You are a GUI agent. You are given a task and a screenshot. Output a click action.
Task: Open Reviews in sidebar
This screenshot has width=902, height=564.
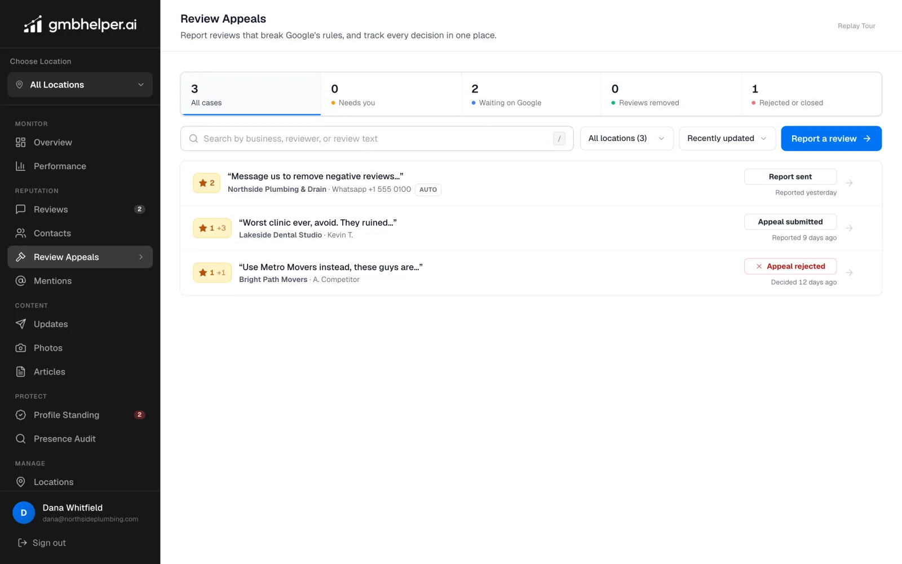pyautogui.click(x=80, y=209)
